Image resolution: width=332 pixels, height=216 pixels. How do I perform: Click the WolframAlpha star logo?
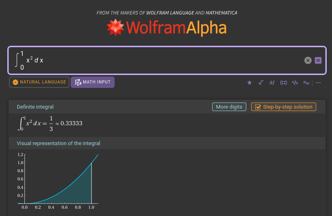point(115,28)
